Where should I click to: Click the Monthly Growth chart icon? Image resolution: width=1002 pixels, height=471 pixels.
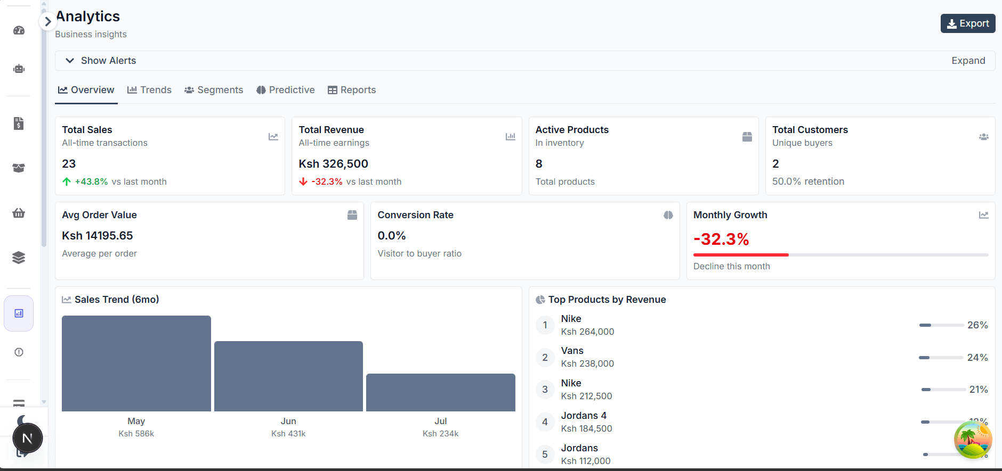[x=984, y=215]
